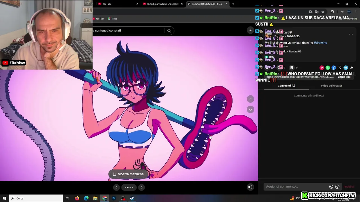Viewport: 360px width, 202px height.
Task: Focus the Aggiungi commento input field
Action: point(296,187)
